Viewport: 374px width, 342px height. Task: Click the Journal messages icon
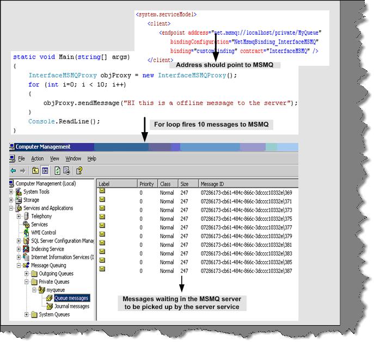pyautogui.click(x=50, y=306)
